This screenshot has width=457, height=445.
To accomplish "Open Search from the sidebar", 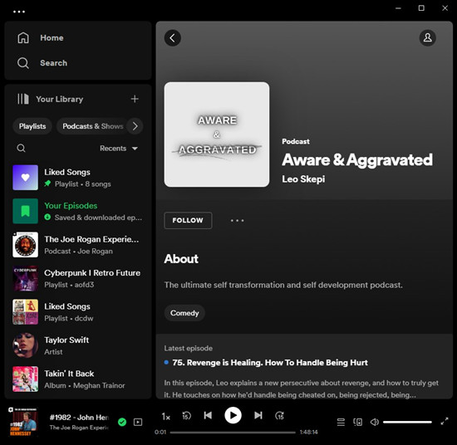I will [42, 63].
